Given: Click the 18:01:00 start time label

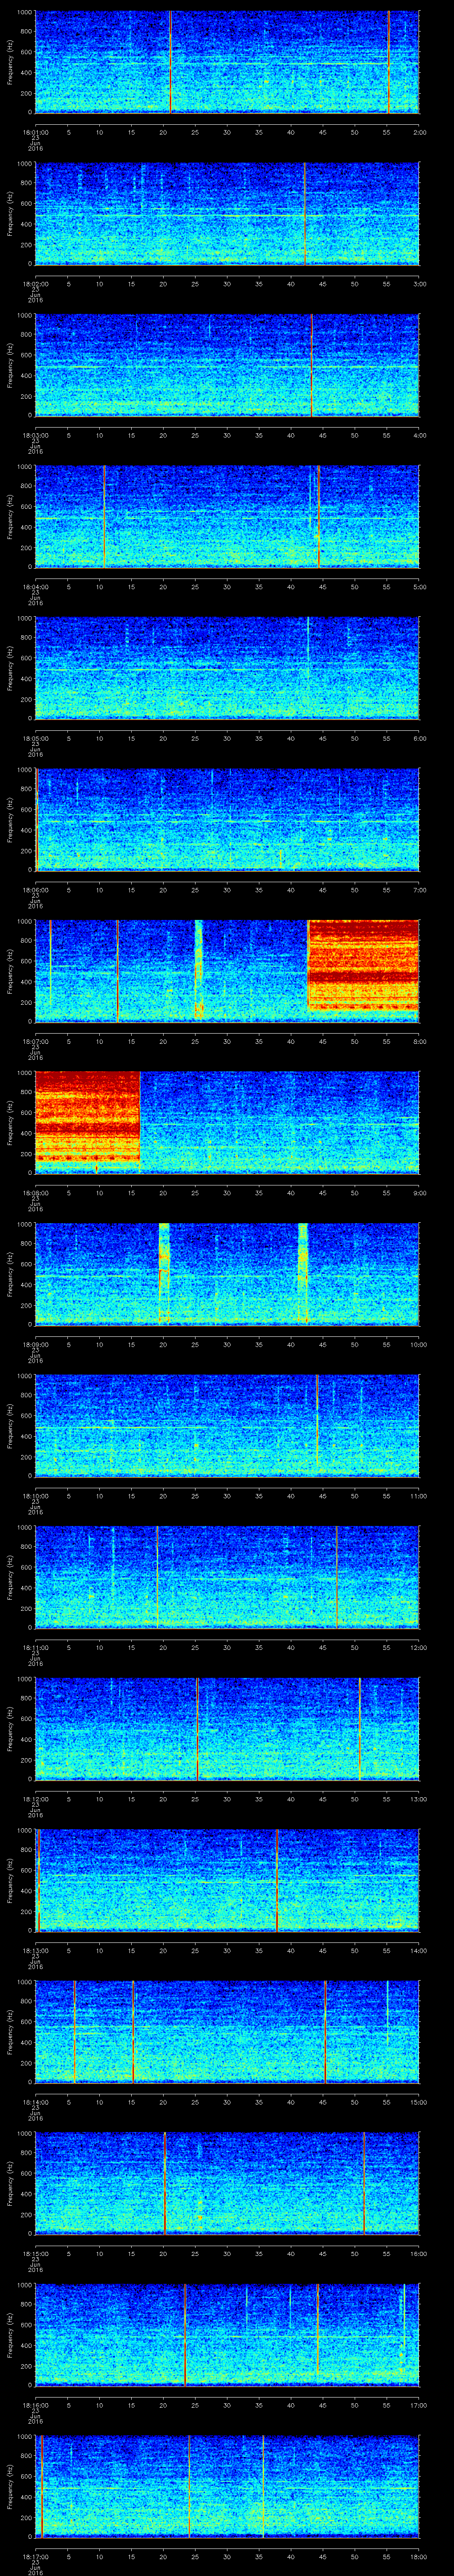Looking at the screenshot, I should [35, 131].
